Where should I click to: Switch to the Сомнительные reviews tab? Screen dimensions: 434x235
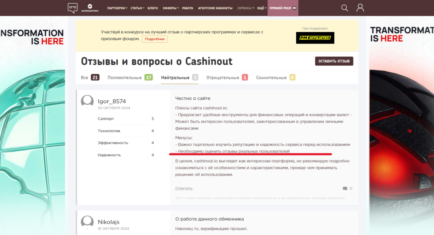[275, 78]
